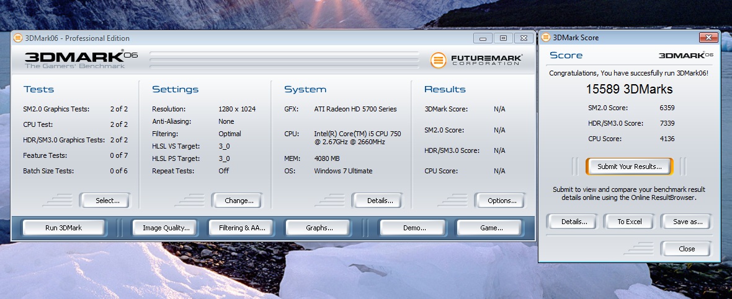Open the Filtering & AA tool

click(x=241, y=228)
